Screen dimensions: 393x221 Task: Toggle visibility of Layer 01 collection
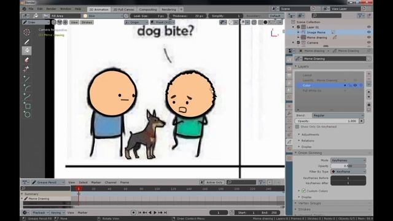pos(368,27)
